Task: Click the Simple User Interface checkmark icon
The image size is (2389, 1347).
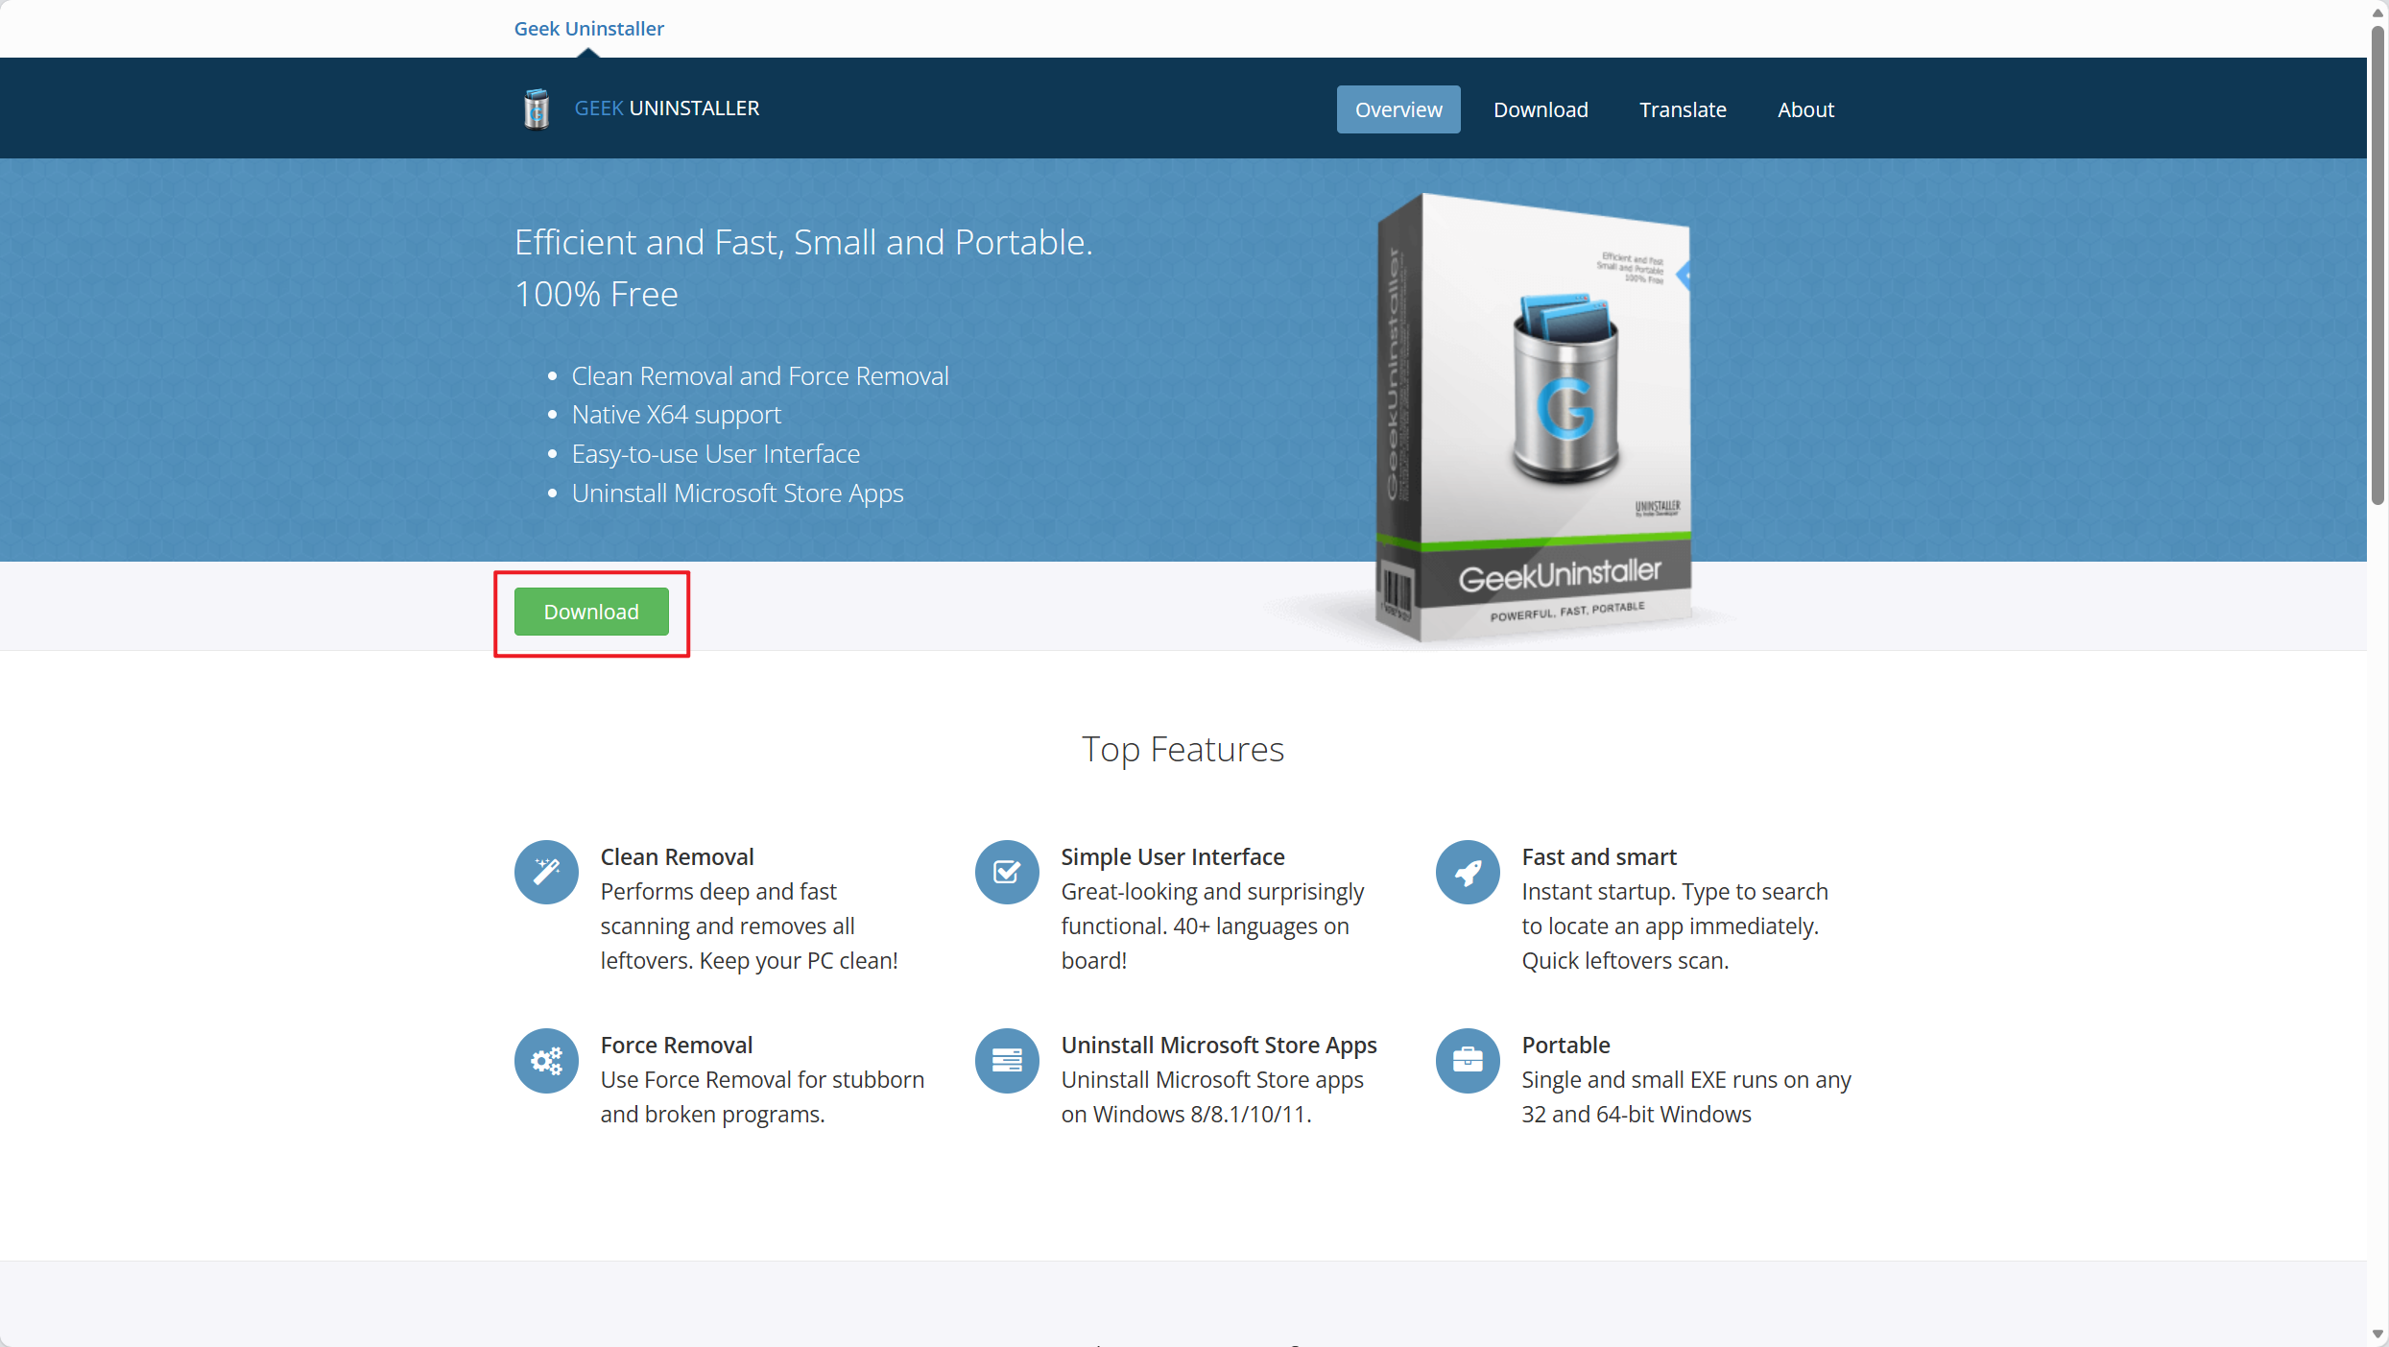Action: pos(1007,872)
